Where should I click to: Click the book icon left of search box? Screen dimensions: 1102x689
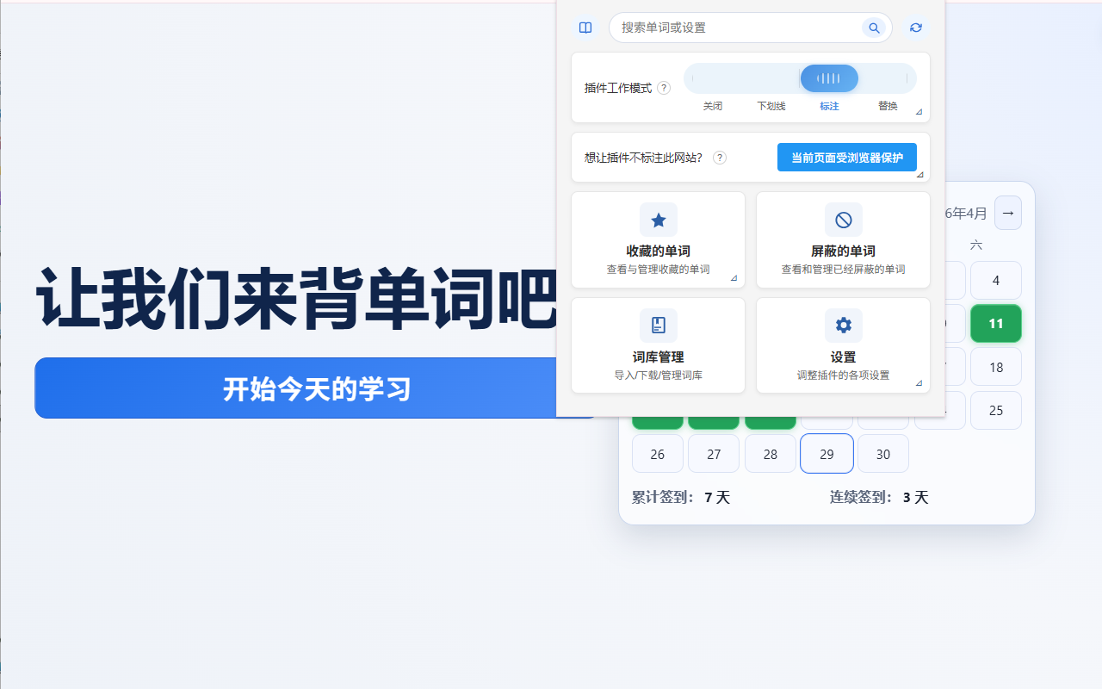point(585,28)
